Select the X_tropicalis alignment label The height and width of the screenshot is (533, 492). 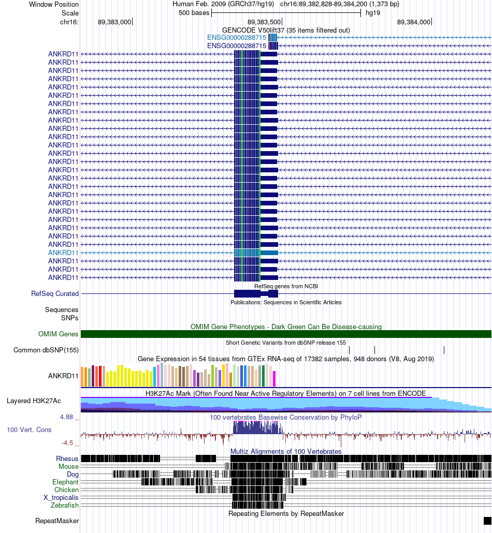click(61, 498)
